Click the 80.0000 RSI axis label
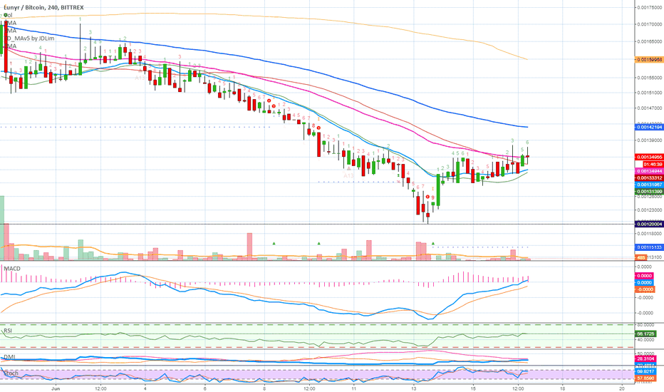 point(645,325)
